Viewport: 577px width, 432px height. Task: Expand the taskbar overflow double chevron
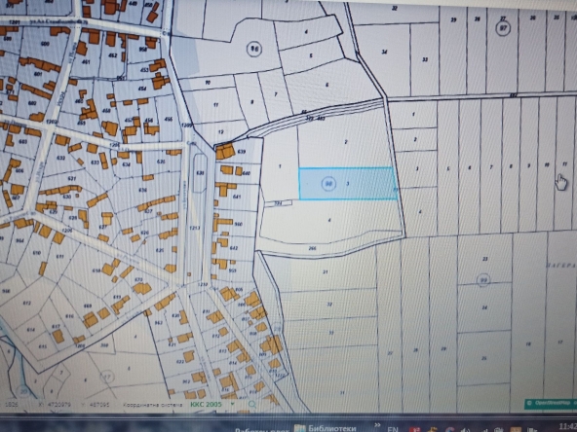coord(377,425)
